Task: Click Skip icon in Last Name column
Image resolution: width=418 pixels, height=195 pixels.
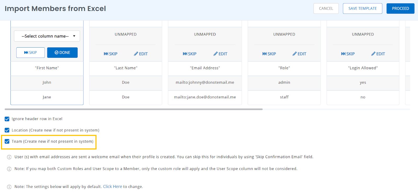Action: (106, 54)
